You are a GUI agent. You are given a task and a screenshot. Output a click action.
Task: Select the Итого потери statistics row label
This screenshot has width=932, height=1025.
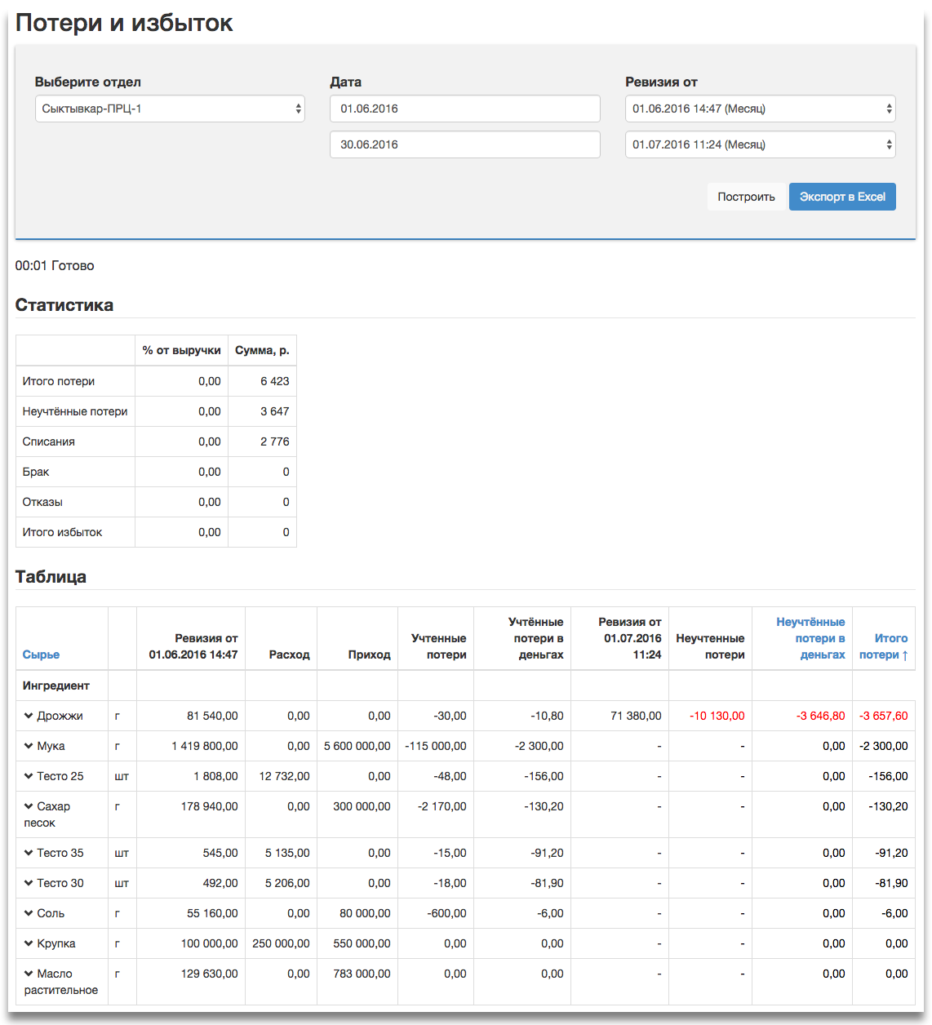[x=59, y=381]
